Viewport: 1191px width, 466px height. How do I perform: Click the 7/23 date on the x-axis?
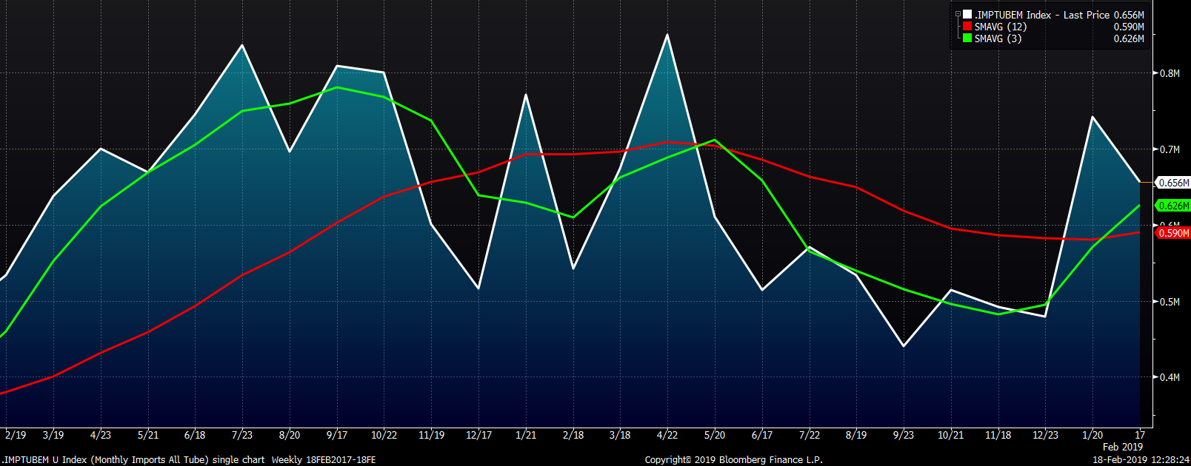point(242,435)
